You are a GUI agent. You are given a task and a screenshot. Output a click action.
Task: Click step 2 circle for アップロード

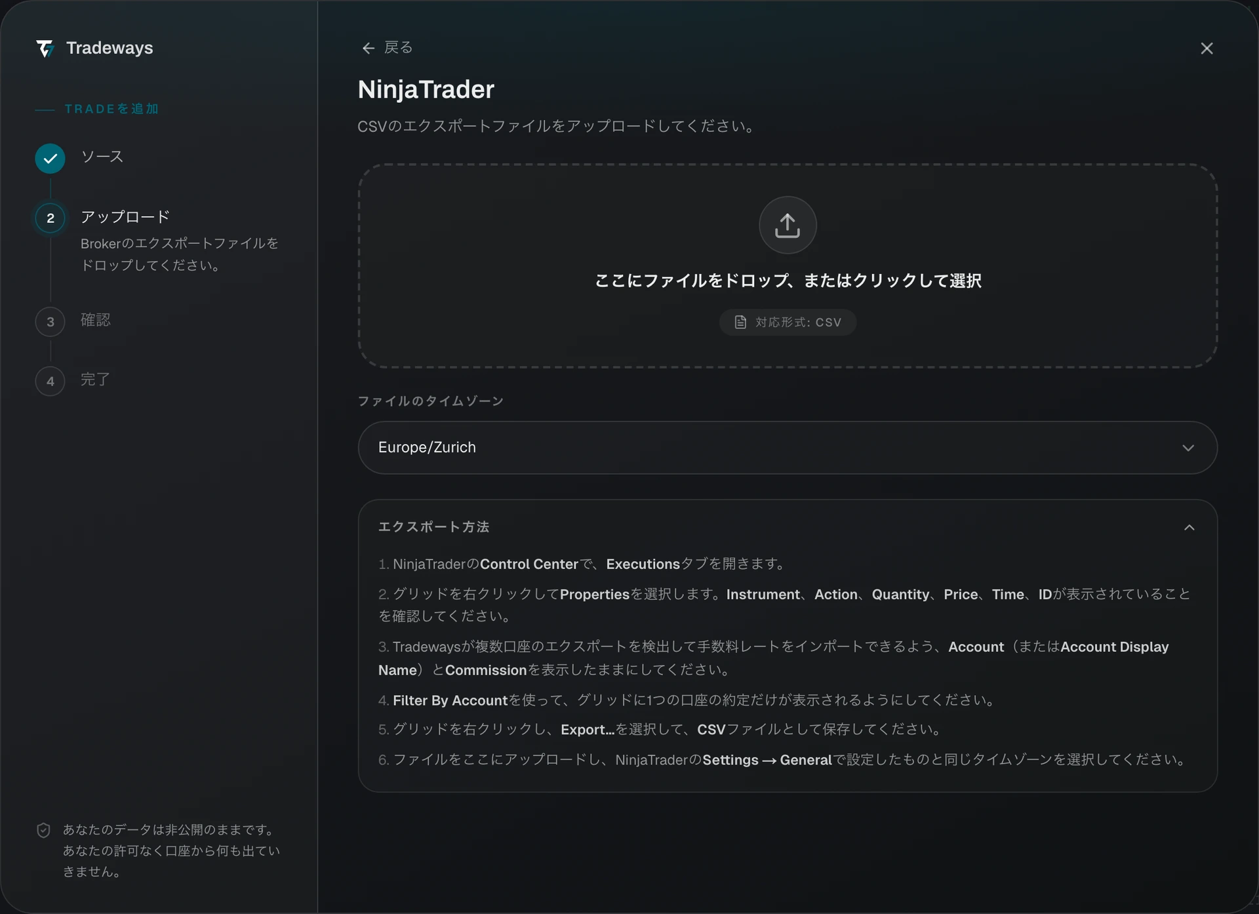coord(50,218)
